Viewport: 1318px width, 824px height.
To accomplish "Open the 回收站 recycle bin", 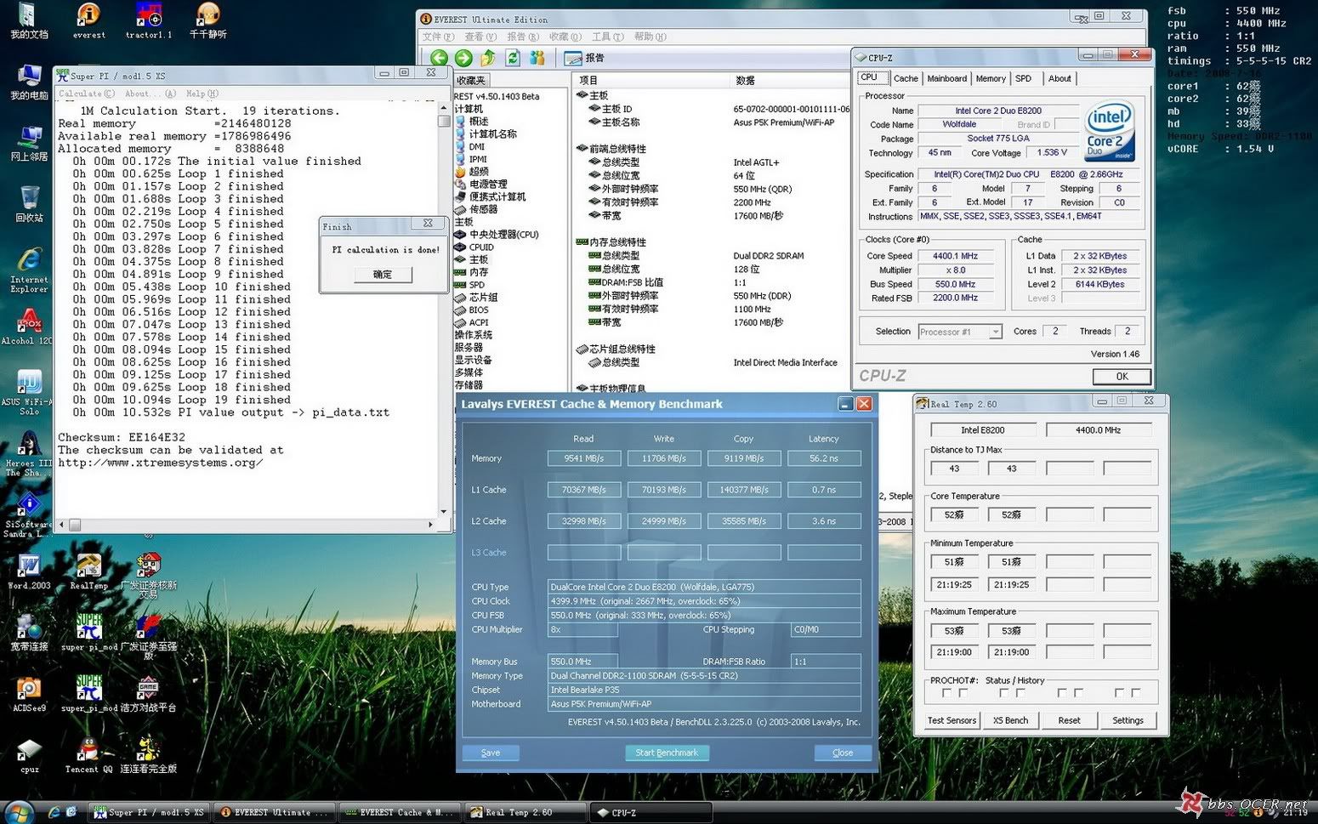I will (x=29, y=205).
